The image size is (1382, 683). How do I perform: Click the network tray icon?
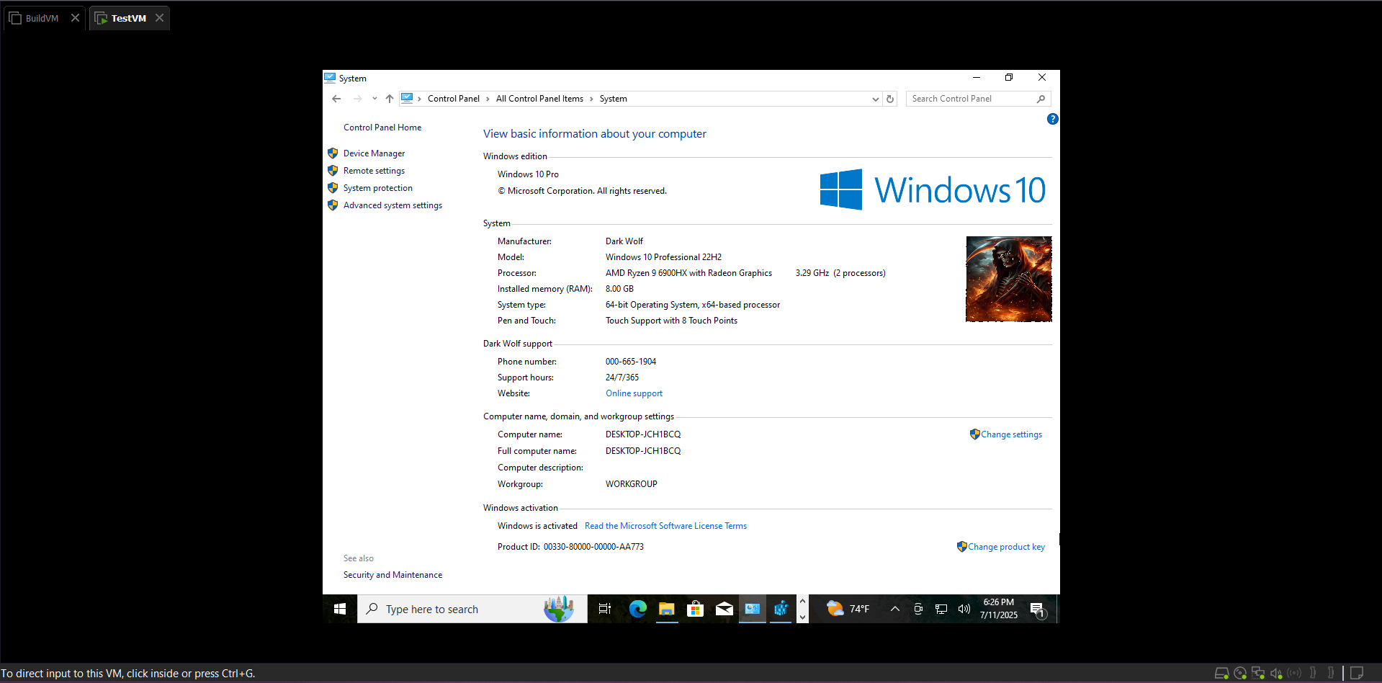click(941, 609)
